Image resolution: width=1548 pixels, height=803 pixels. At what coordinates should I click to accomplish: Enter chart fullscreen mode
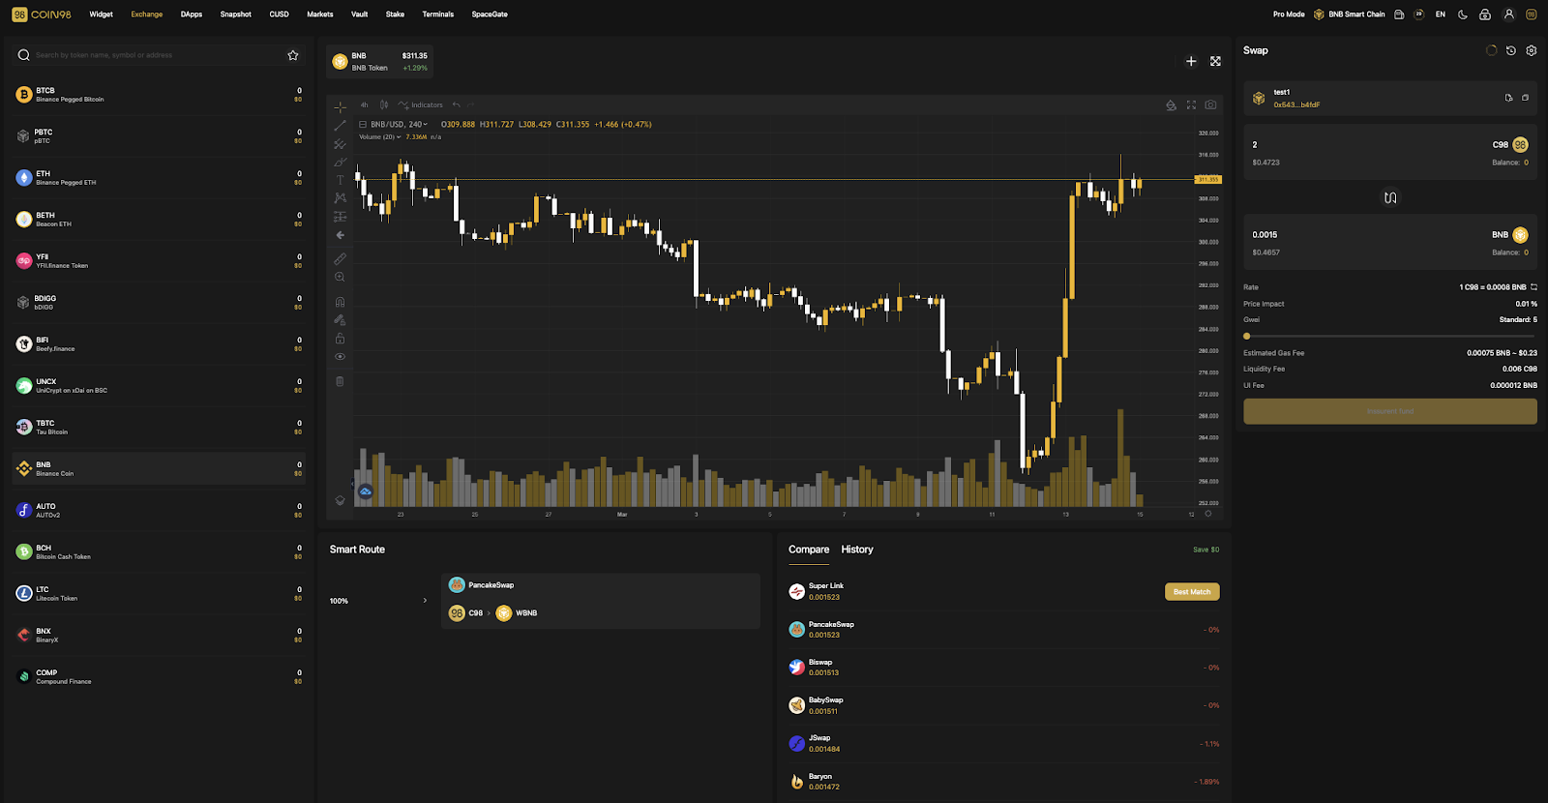(1191, 104)
